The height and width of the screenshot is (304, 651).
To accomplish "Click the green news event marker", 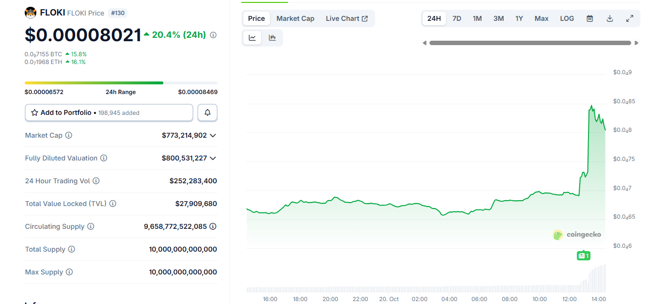I will click(x=584, y=256).
